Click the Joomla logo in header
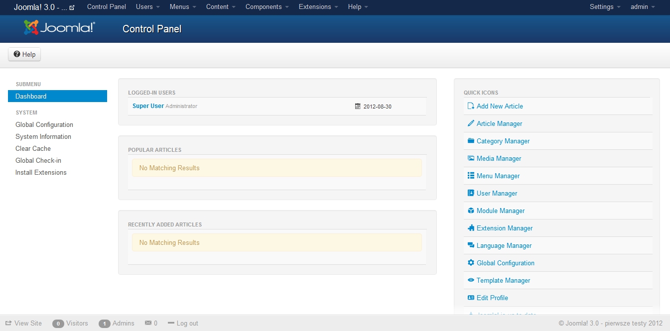670x331 pixels. click(x=59, y=28)
